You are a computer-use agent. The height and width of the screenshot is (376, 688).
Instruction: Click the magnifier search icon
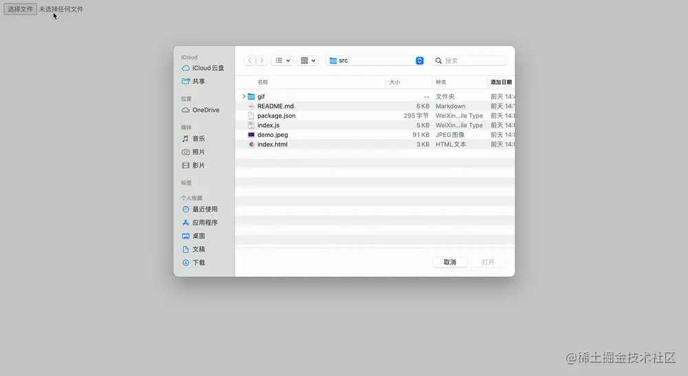[x=438, y=61]
